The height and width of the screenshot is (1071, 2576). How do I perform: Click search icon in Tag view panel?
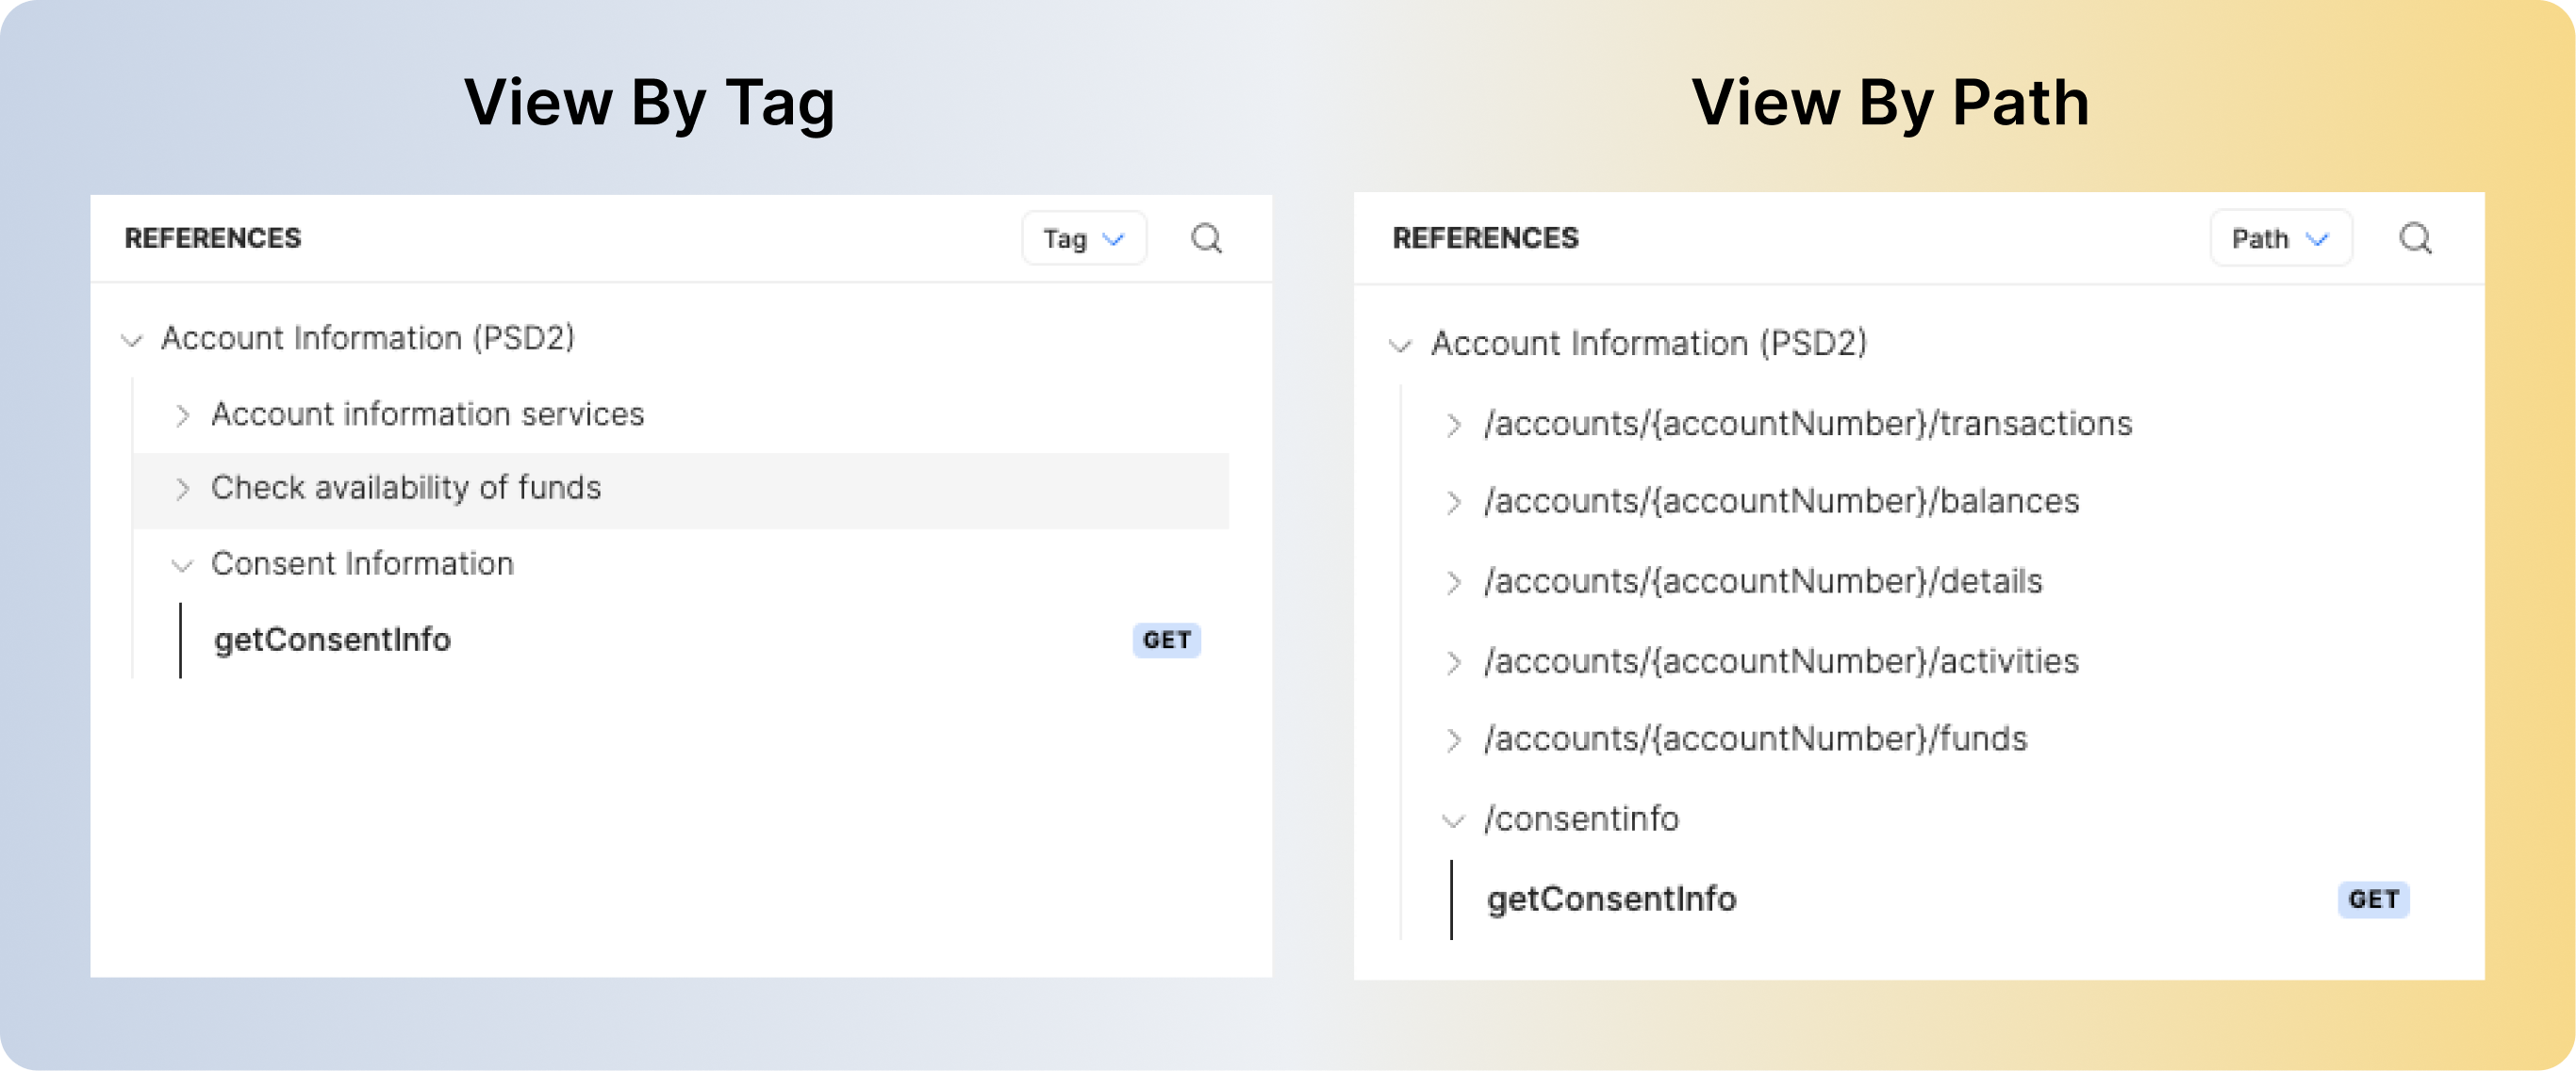tap(1206, 238)
